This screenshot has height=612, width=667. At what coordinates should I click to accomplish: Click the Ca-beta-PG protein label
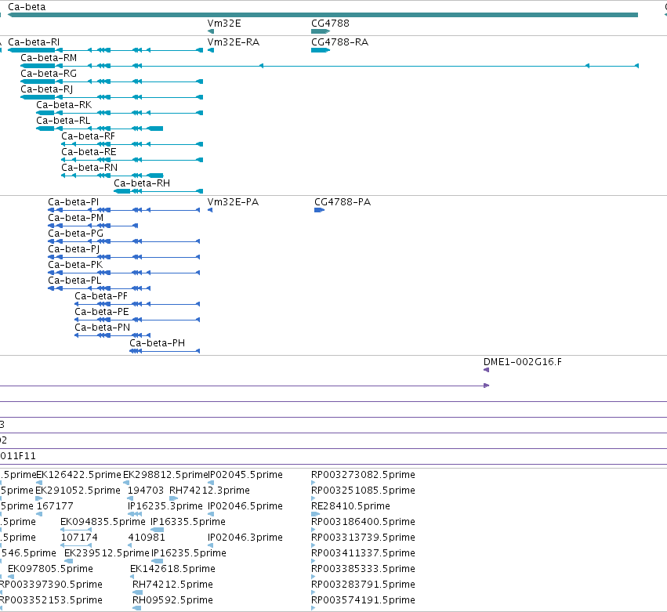click(x=76, y=234)
